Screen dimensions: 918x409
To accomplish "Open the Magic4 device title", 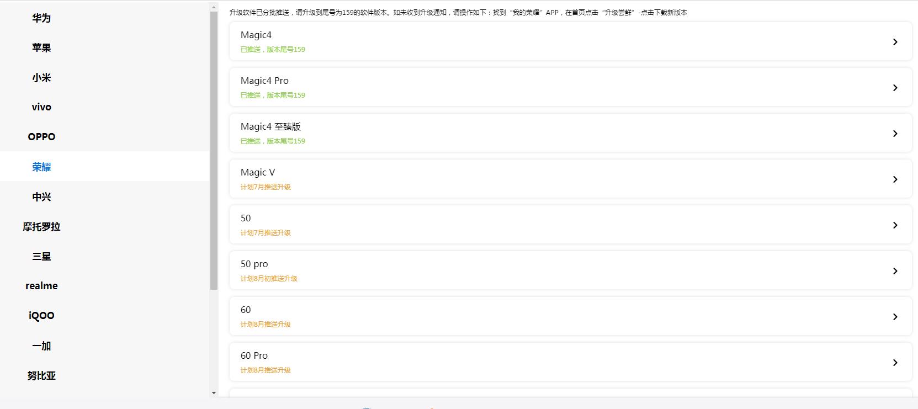I will click(x=256, y=35).
